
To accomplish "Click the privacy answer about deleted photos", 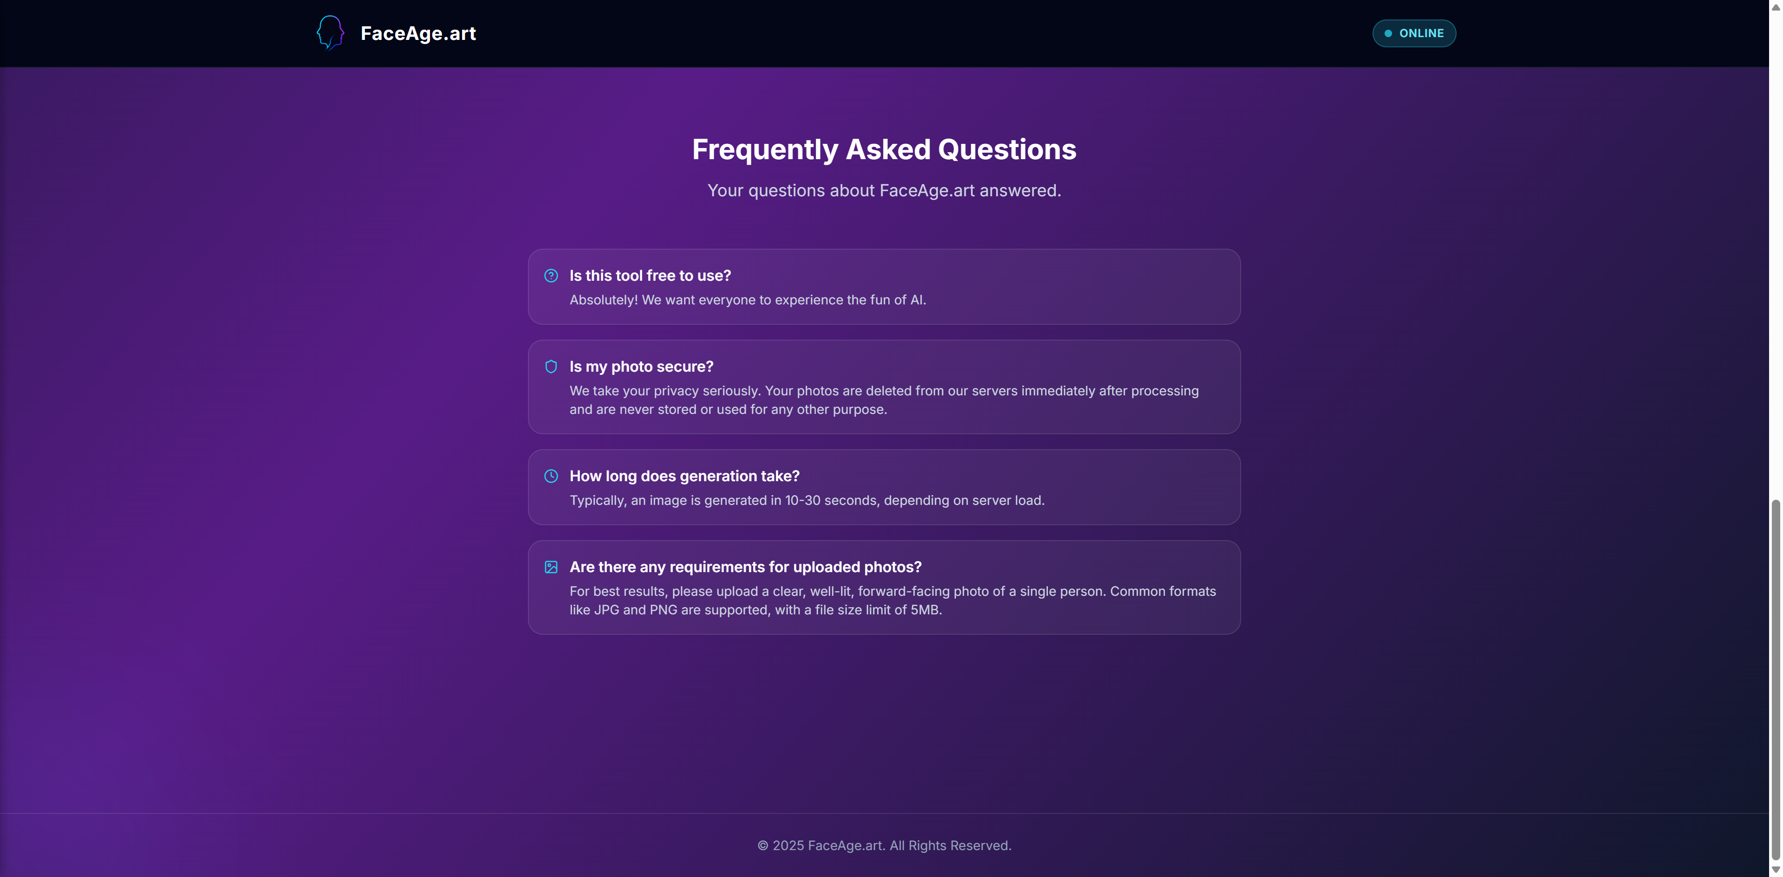I will (x=884, y=400).
